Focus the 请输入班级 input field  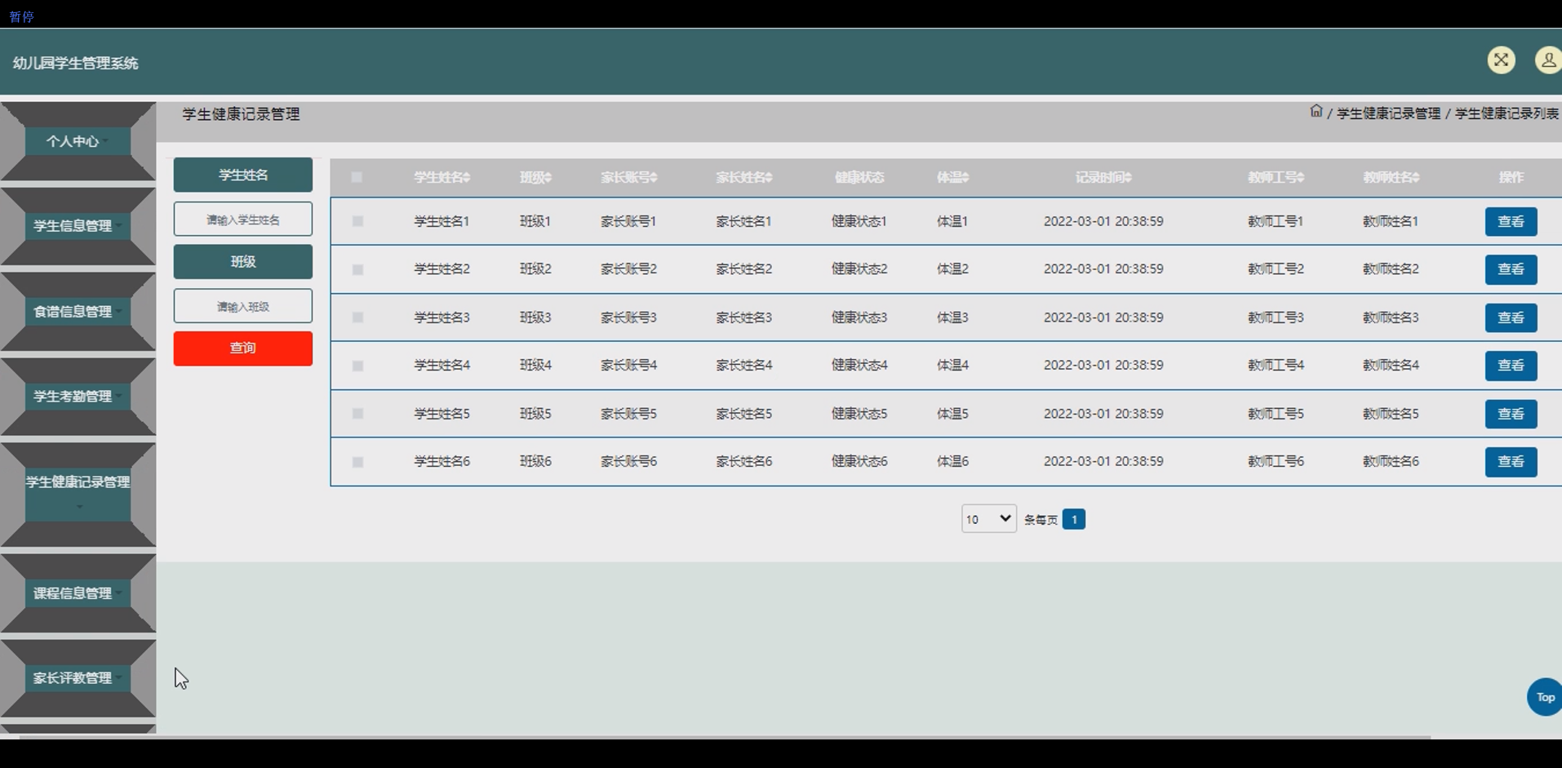[x=242, y=306]
